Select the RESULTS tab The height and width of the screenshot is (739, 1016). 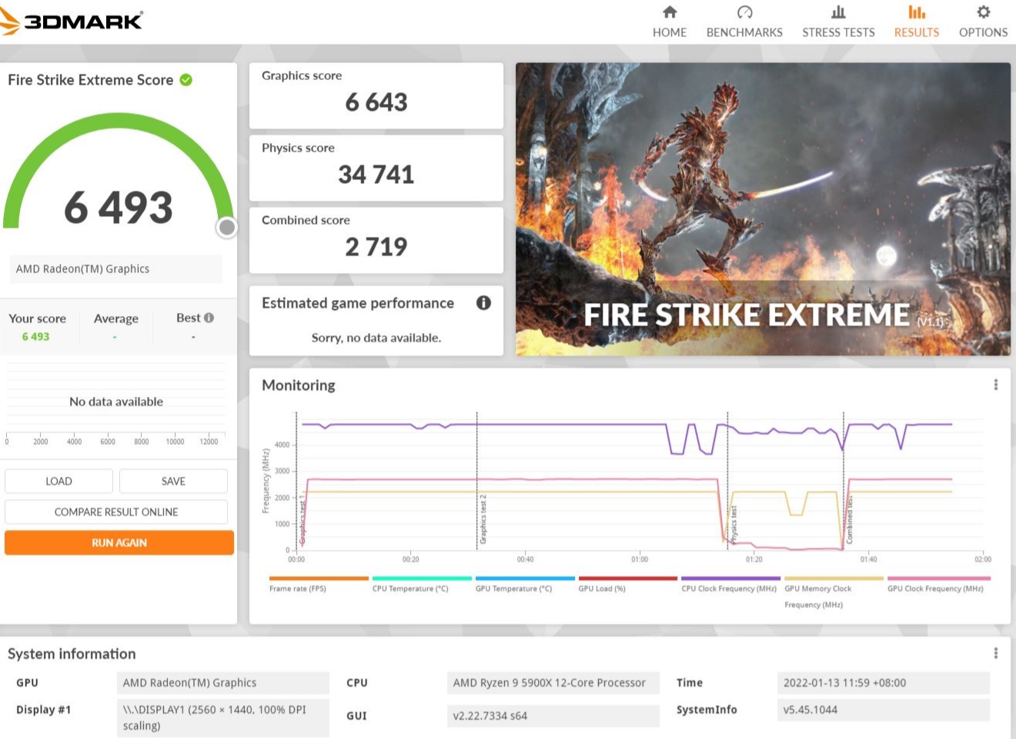click(917, 32)
